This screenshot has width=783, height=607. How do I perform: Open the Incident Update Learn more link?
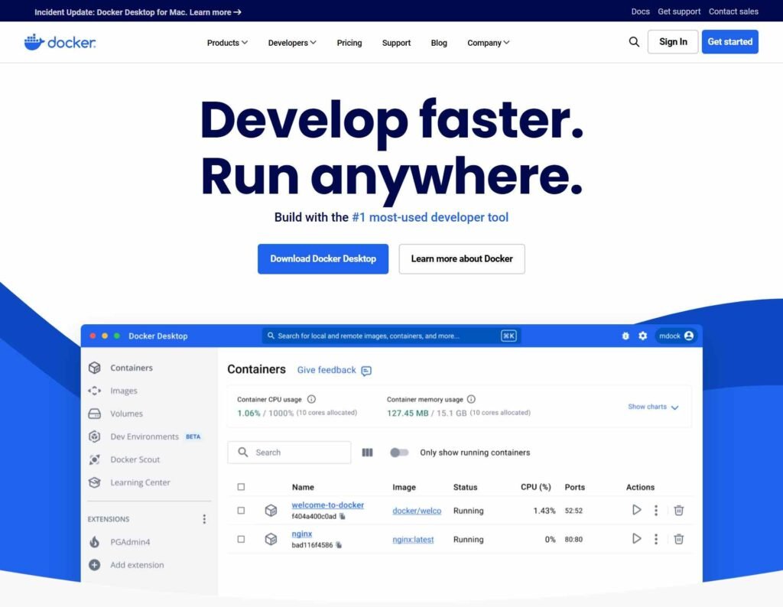tap(215, 12)
